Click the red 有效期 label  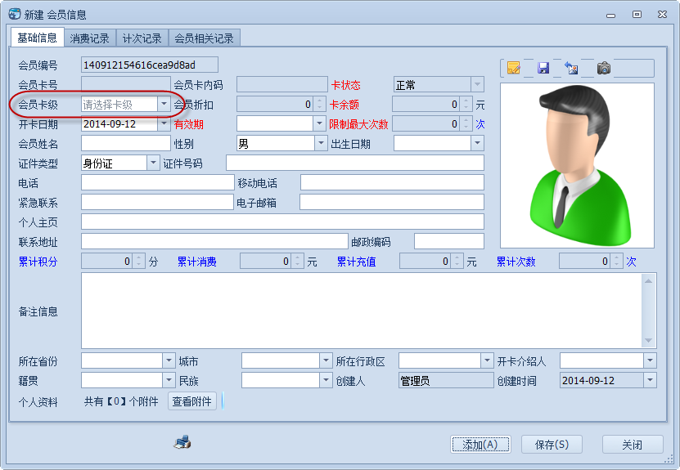coord(189,124)
